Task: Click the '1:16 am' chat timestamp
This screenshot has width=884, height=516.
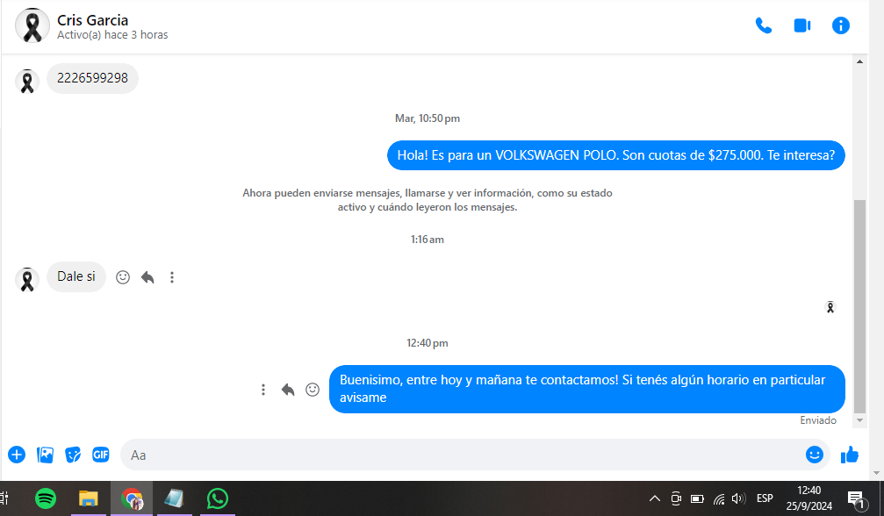Action: point(428,240)
